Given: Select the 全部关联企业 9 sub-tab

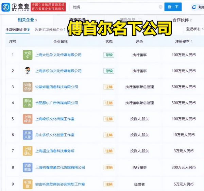Looking at the screenshot, I should pos(18,29).
